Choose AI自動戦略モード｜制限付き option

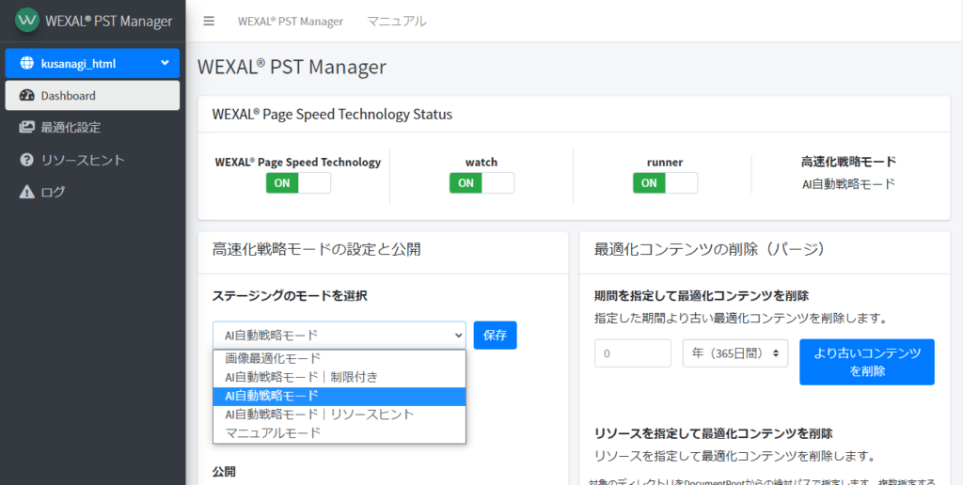tap(339, 377)
